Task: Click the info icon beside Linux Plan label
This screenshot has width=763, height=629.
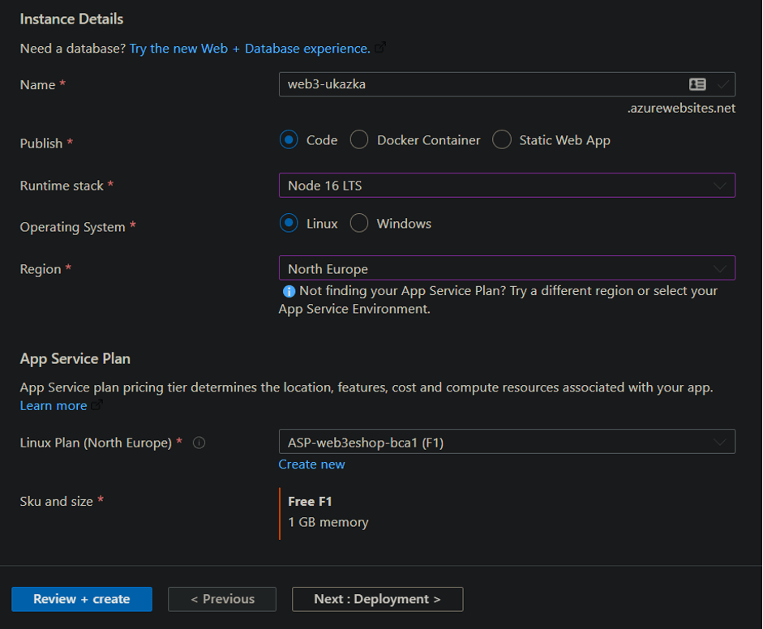Action: click(199, 443)
